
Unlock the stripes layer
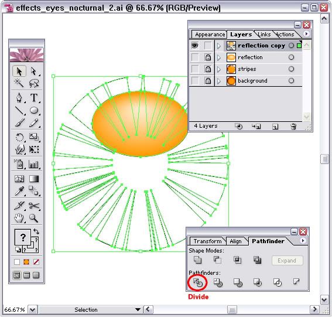point(208,69)
